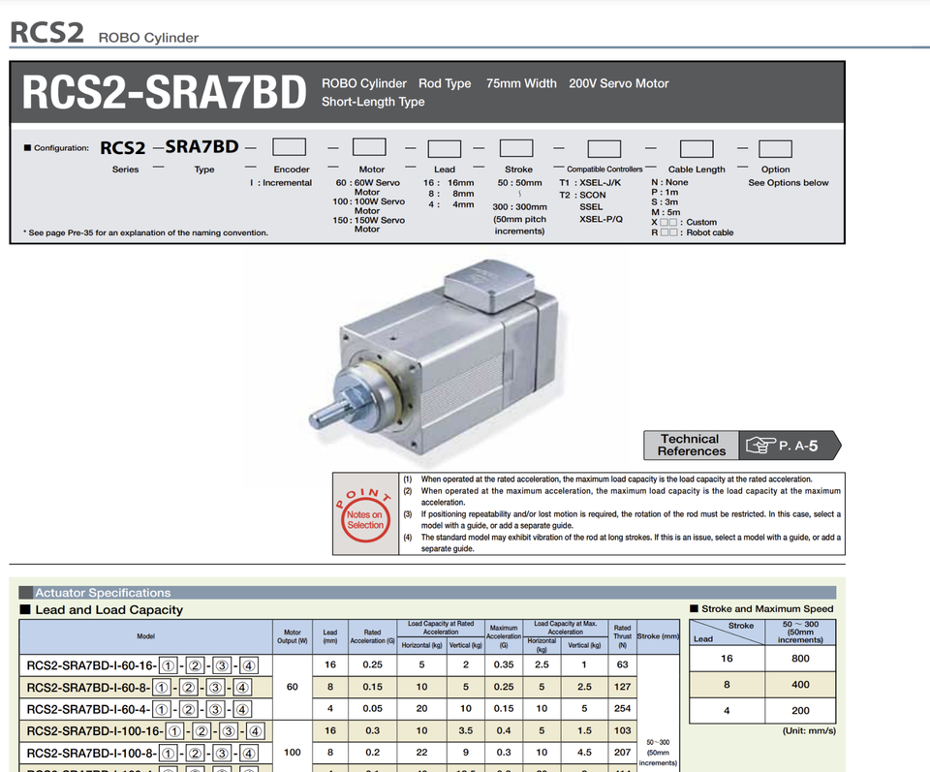Screen dimensions: 930x772
Task: Select the black Configuration square marker
Action: (x=28, y=147)
